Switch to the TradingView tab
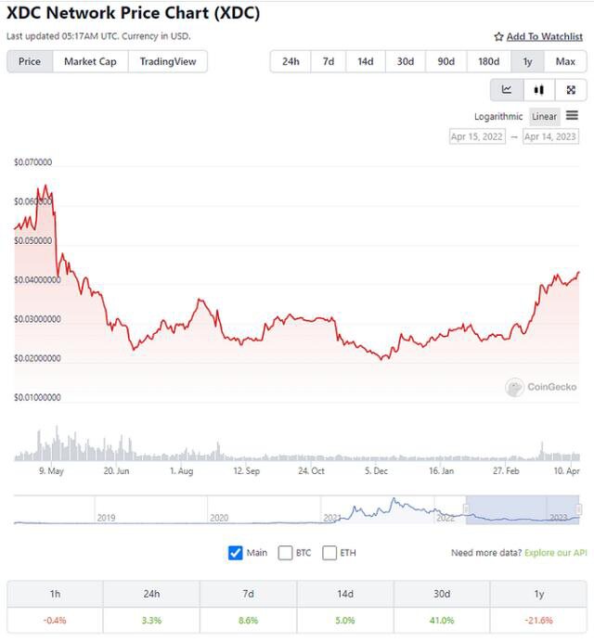This screenshot has height=642, width=594. [x=169, y=61]
